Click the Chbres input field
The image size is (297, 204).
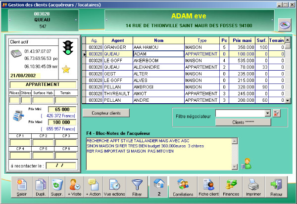pyautogui.click(x=26, y=100)
